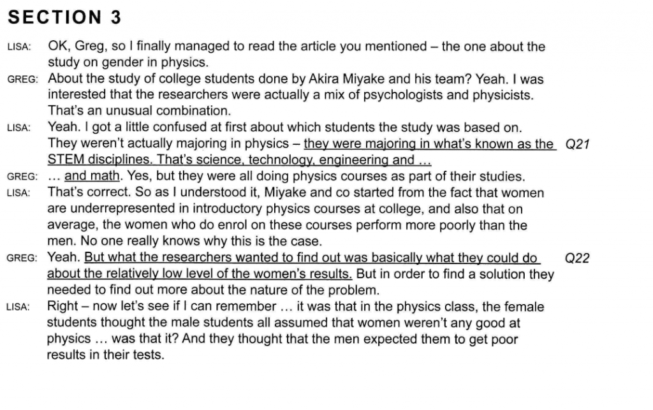Click the LISA label beside "Right – now"
The width and height of the screenshot is (653, 410).
[x=19, y=307]
